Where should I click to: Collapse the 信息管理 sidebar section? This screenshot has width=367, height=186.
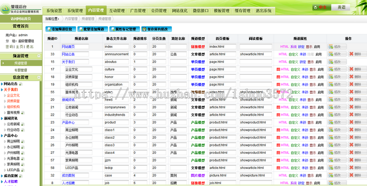39,77
